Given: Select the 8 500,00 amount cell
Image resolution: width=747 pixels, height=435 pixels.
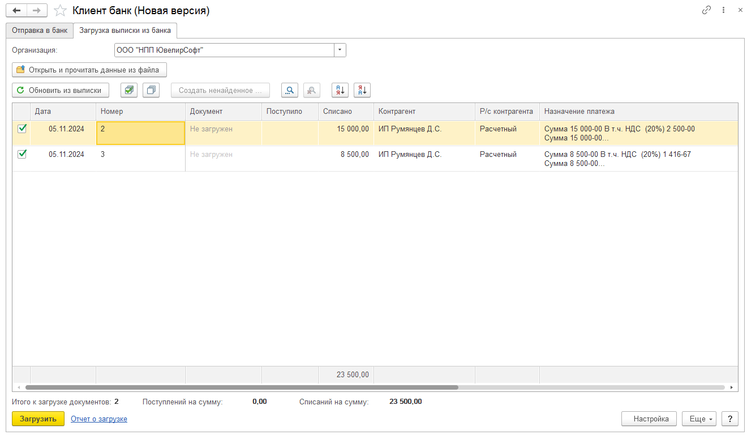Looking at the screenshot, I should coord(346,159).
